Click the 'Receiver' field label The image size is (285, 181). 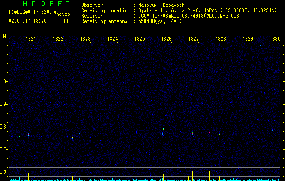[92, 16]
